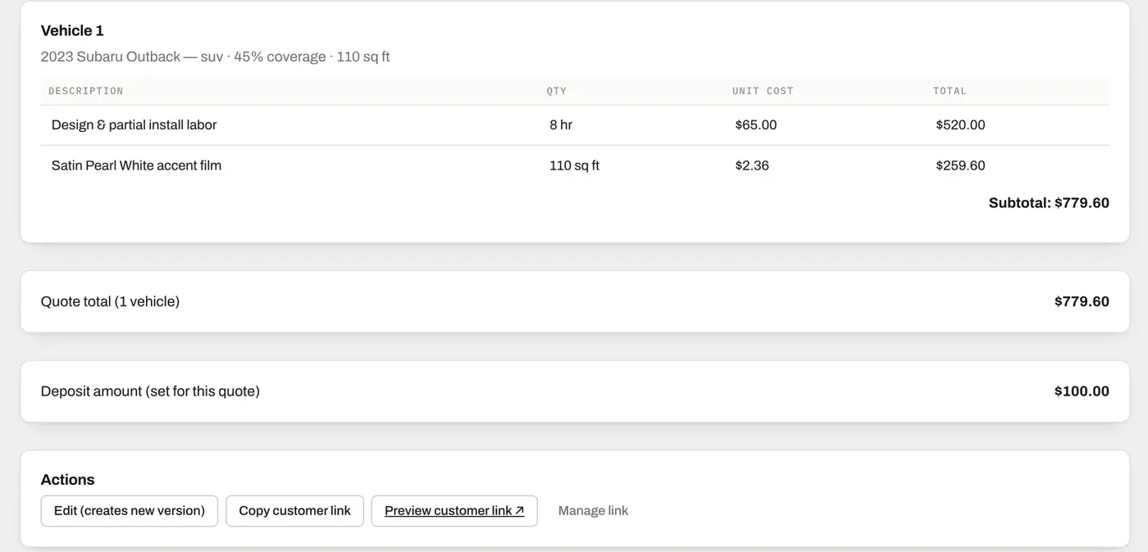Select Design & partial install labor row

(x=575, y=125)
